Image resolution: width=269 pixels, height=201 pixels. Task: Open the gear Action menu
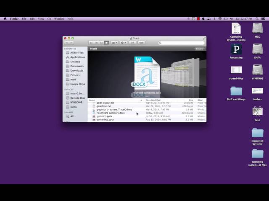pyautogui.click(x=124, y=43)
